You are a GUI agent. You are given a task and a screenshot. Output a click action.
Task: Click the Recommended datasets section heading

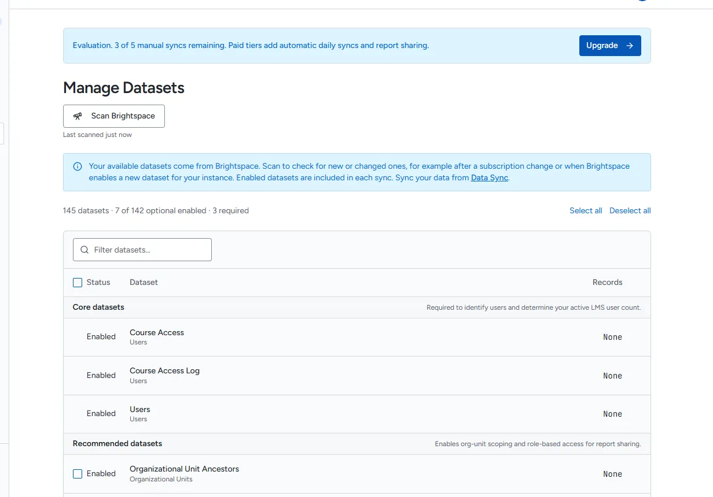pyautogui.click(x=117, y=444)
